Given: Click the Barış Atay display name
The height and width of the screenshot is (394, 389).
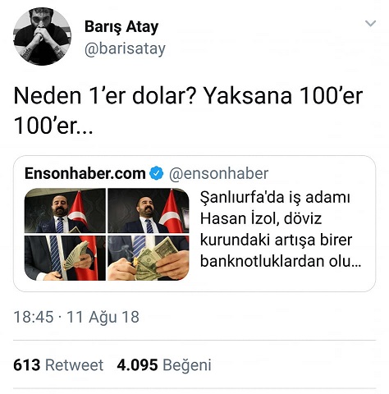Looking at the screenshot, I should click(121, 27).
